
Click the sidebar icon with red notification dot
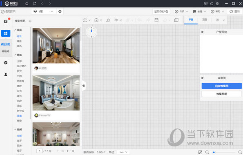[6, 21]
